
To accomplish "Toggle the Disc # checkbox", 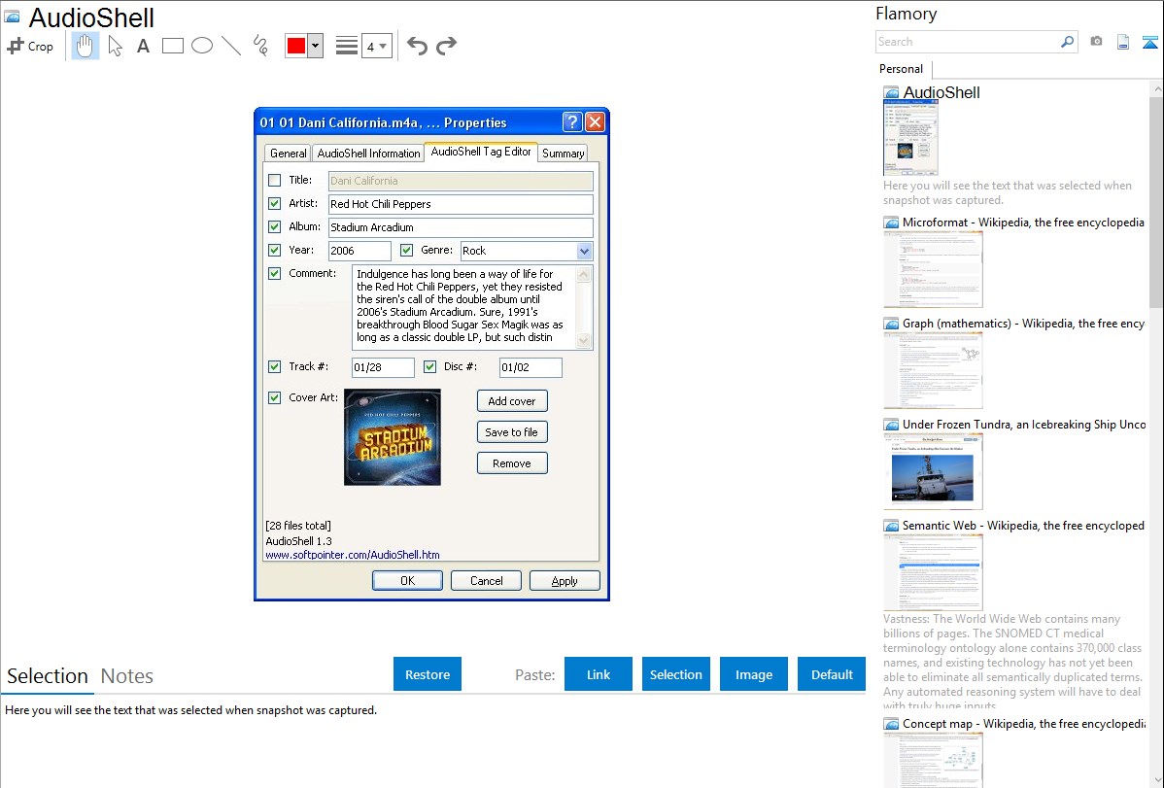I will [x=429, y=367].
